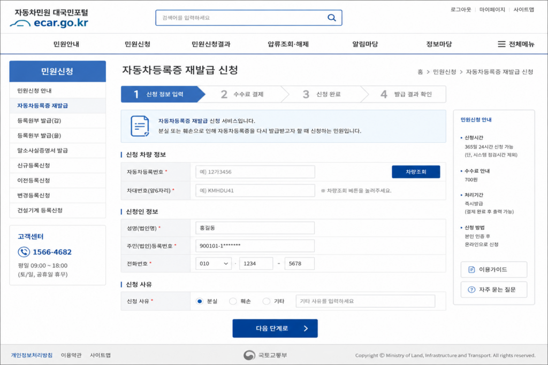This screenshot has height=365, width=548.
Task: Click the 다음 단계로 button
Action: (x=275, y=328)
